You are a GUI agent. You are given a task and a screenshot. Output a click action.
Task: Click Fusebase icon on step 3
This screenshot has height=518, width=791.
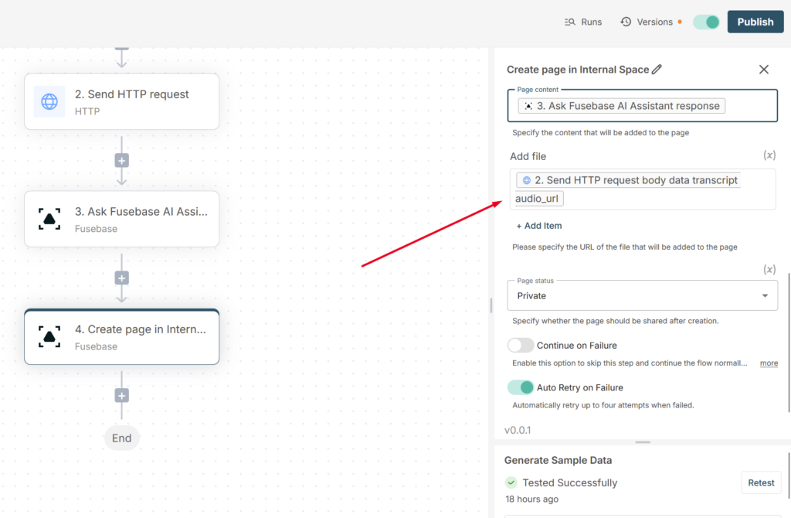pos(49,219)
